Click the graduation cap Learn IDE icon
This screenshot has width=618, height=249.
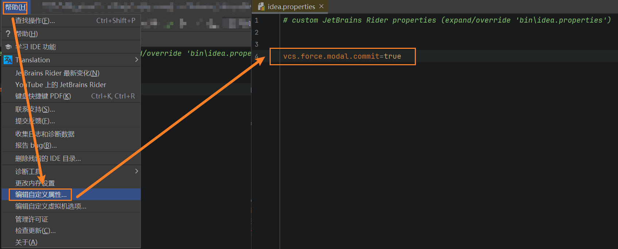click(x=8, y=47)
